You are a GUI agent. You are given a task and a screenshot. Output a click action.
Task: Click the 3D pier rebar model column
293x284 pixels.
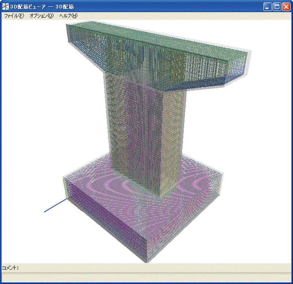145,134
